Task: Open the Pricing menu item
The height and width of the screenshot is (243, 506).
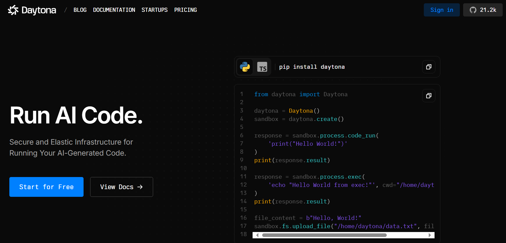Action: (186, 10)
